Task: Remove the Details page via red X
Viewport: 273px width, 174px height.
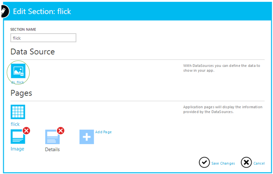Action: (x=61, y=131)
